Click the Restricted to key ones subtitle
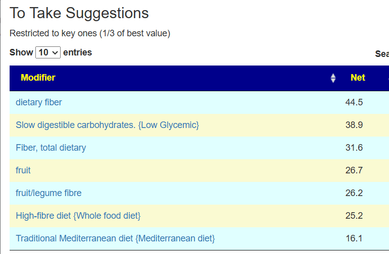Screen dimensions: 389x254 tap(90, 34)
